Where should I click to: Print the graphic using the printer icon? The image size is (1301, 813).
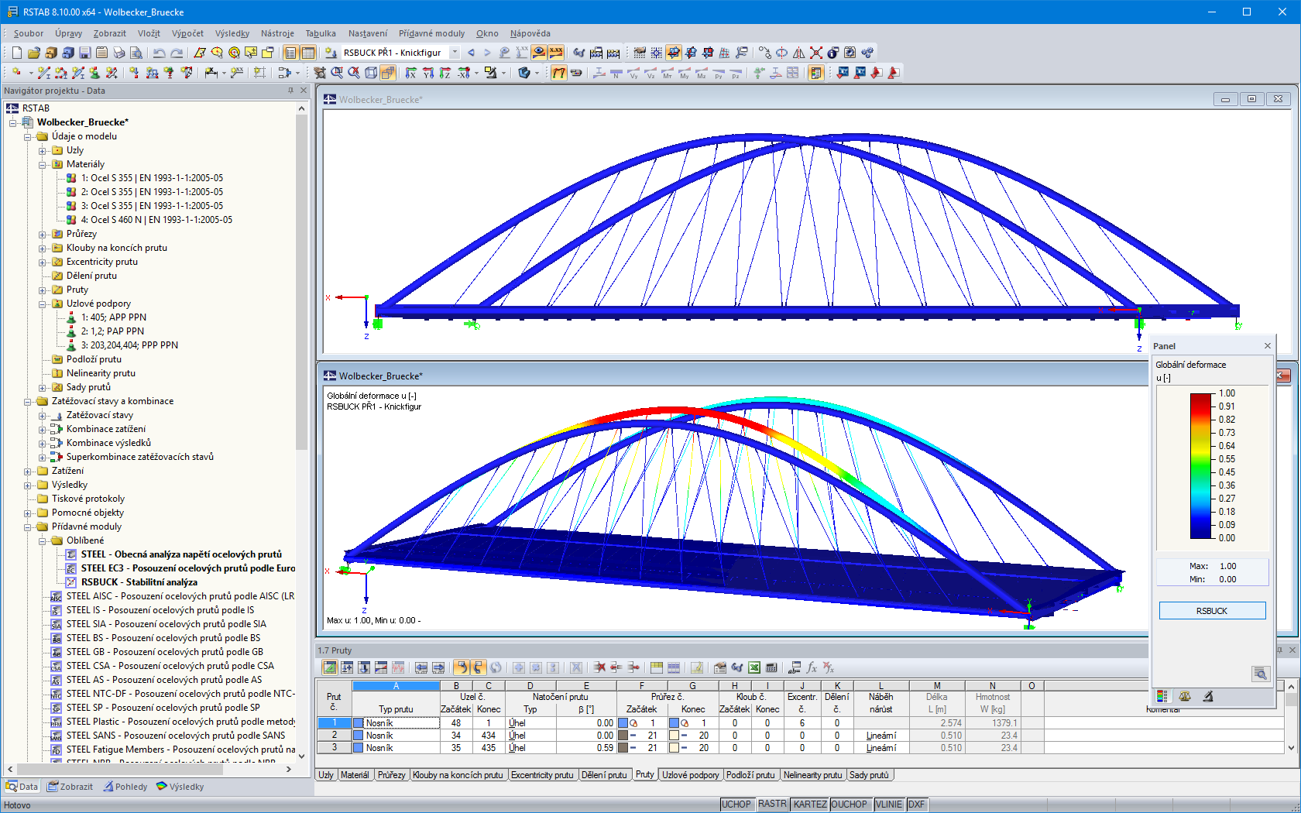tap(118, 53)
